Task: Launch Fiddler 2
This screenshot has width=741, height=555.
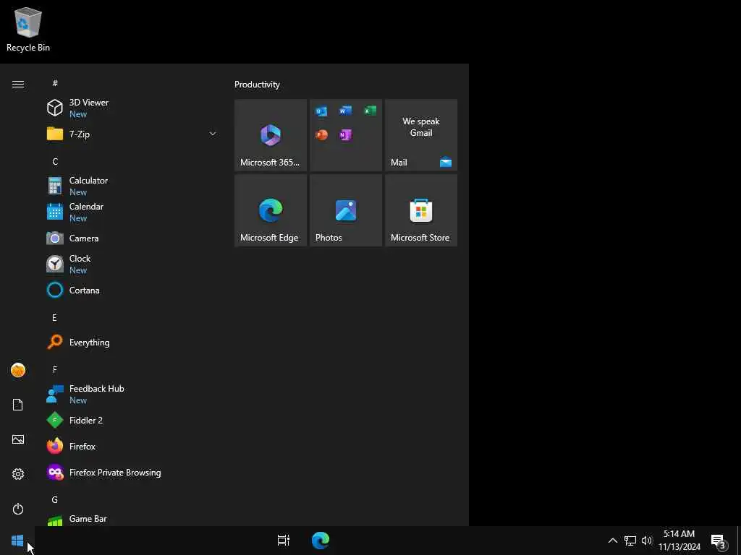Action: [x=132, y=420]
